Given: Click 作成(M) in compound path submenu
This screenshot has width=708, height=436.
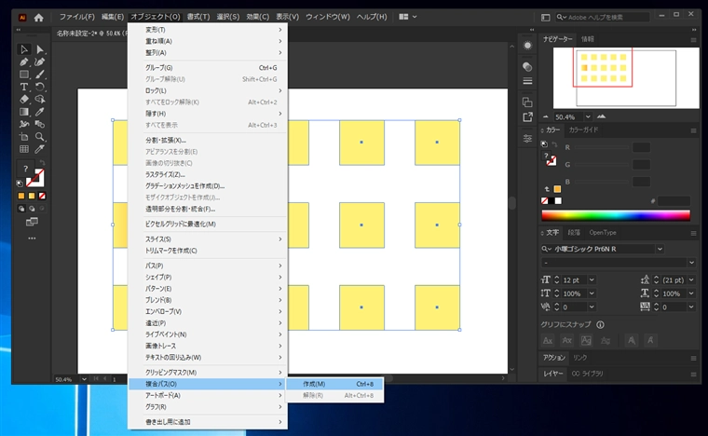Looking at the screenshot, I should pyautogui.click(x=314, y=384).
